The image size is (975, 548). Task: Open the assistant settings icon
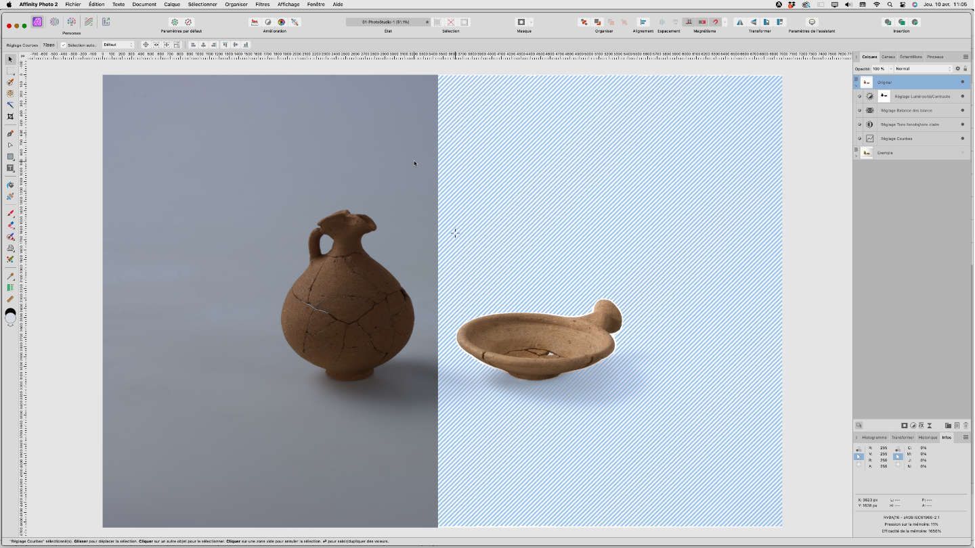tap(812, 22)
